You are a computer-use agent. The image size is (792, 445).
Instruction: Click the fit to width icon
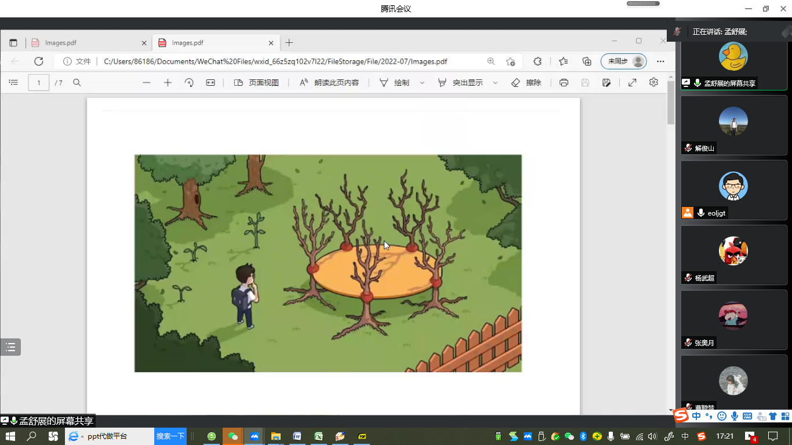210,83
